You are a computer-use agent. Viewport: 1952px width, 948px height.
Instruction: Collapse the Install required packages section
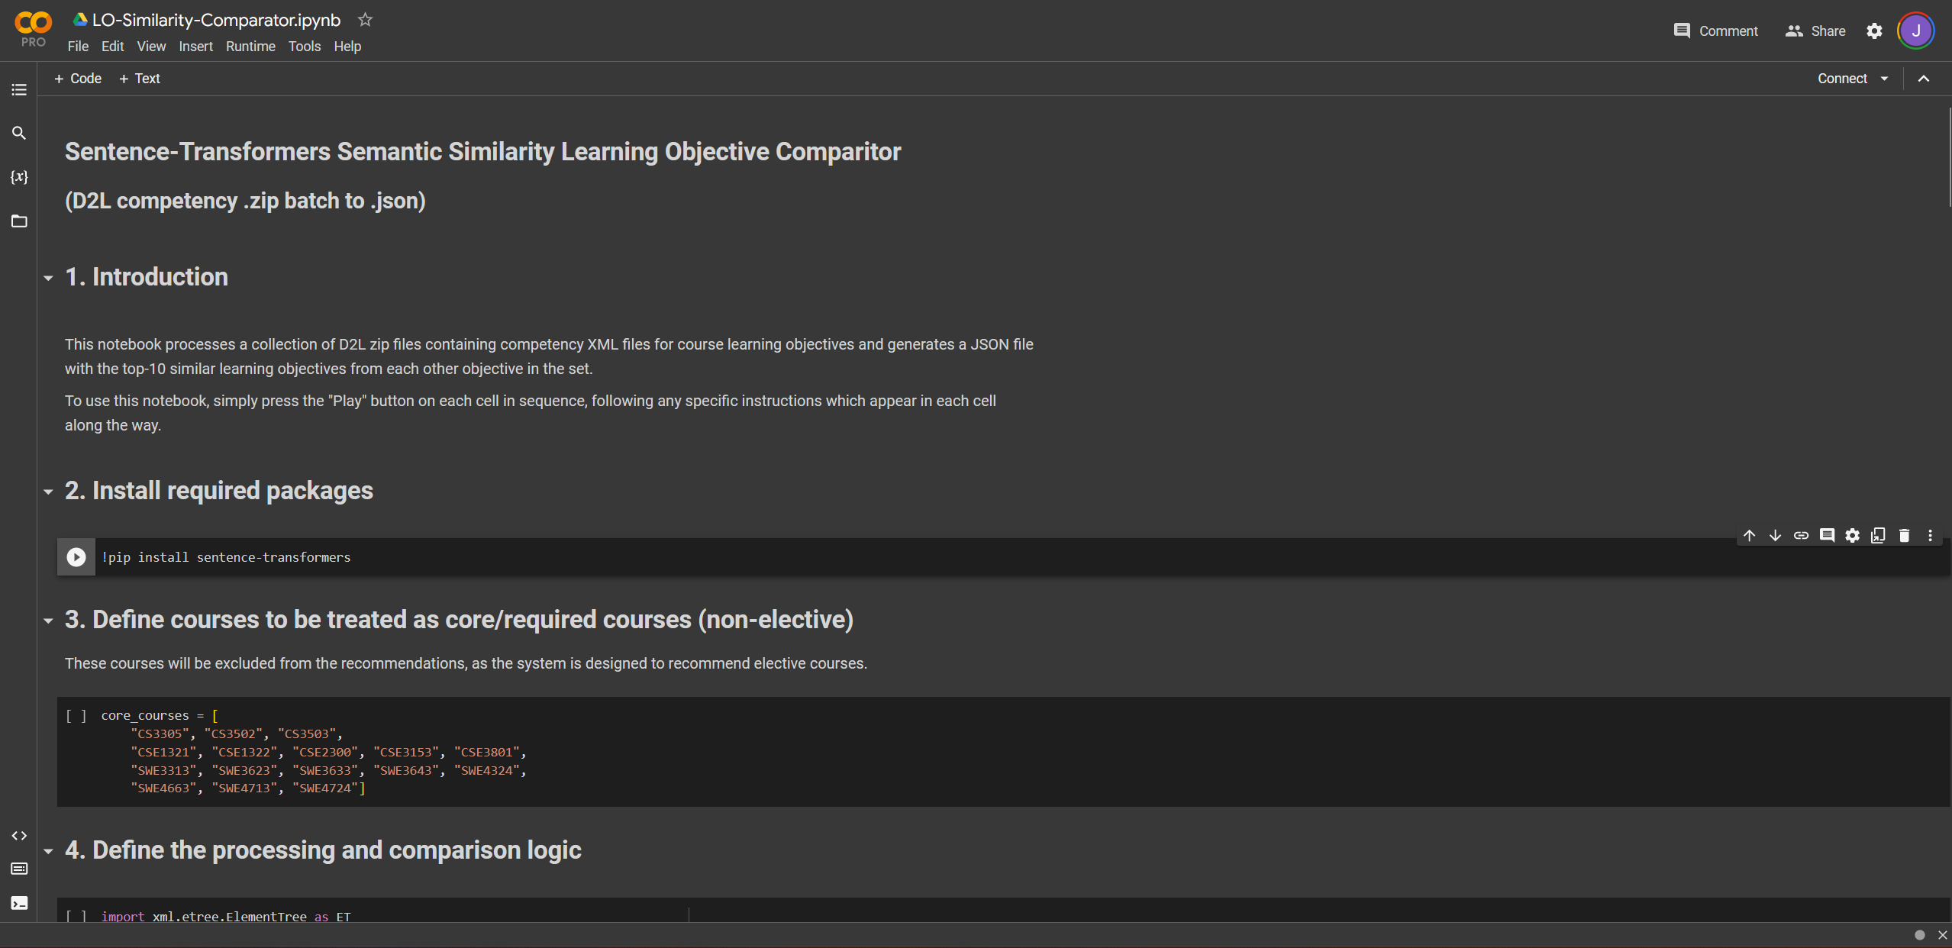coord(48,492)
